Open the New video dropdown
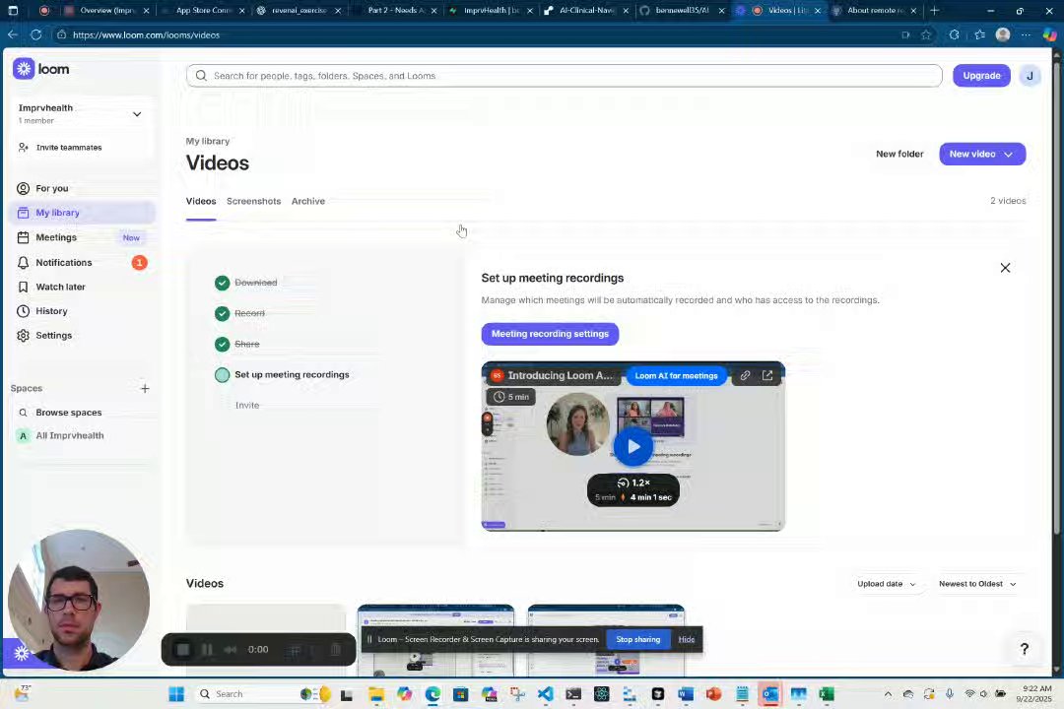Screen dimensions: 1064x709 pos(982,154)
